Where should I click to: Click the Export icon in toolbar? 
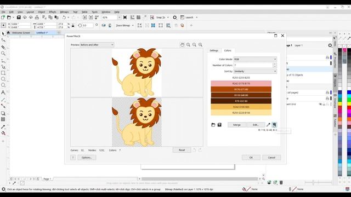(90, 18)
